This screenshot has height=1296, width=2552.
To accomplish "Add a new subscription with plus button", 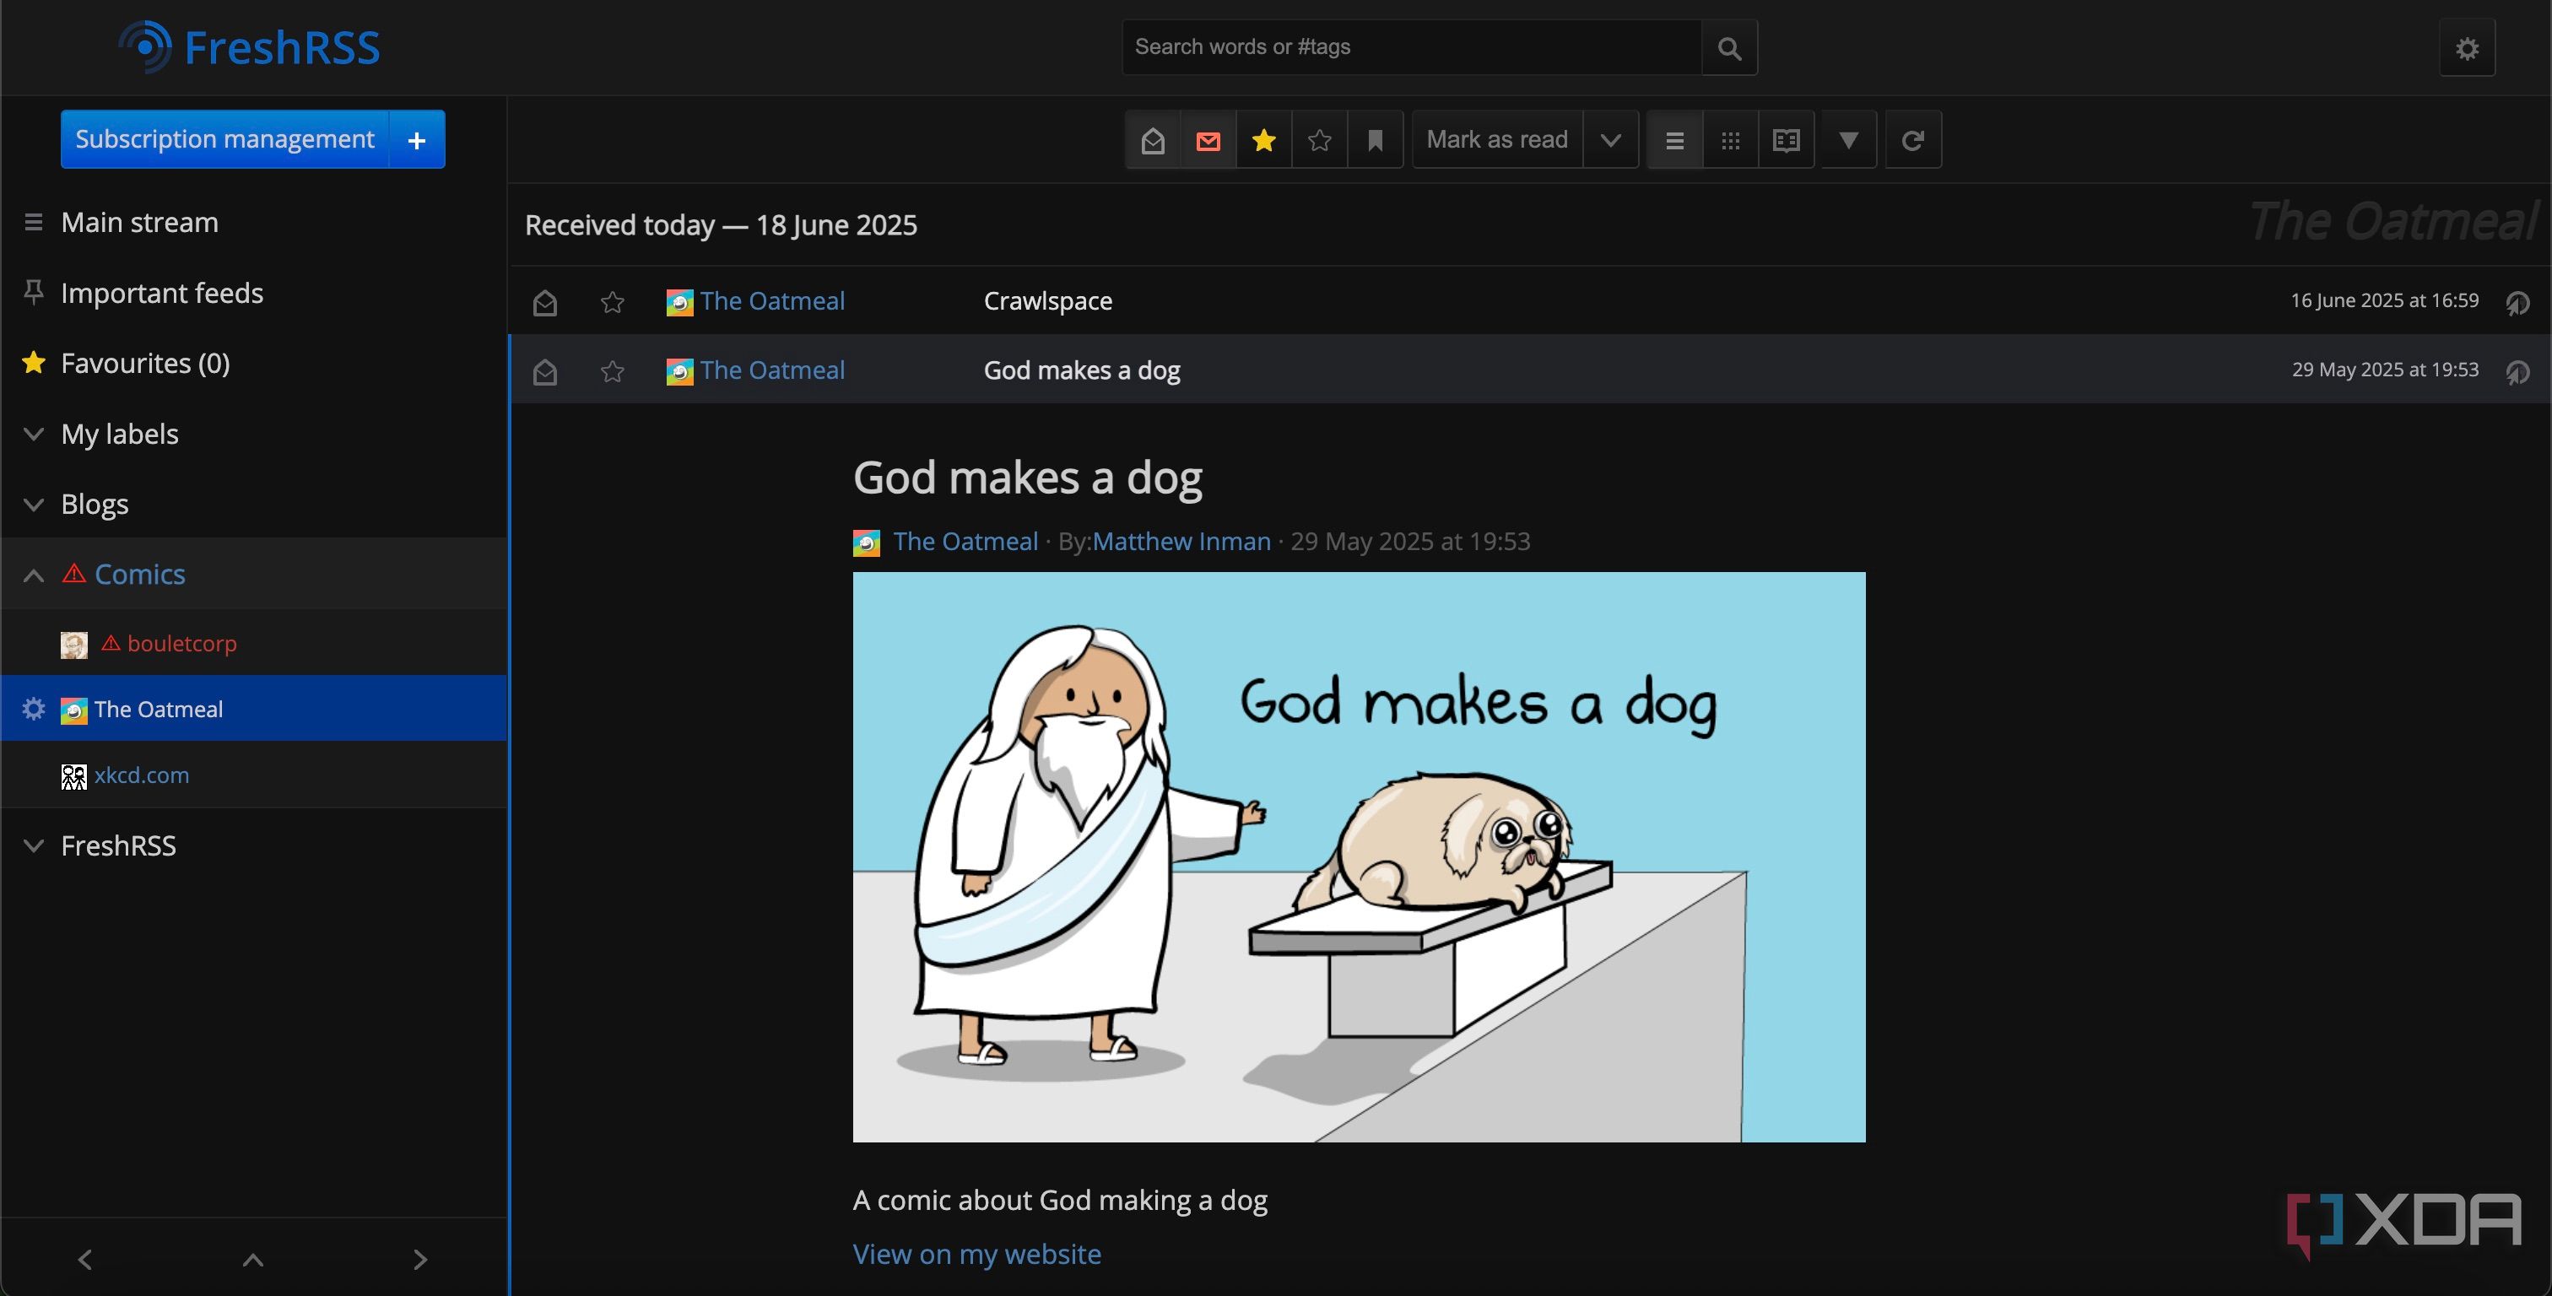I will [417, 140].
